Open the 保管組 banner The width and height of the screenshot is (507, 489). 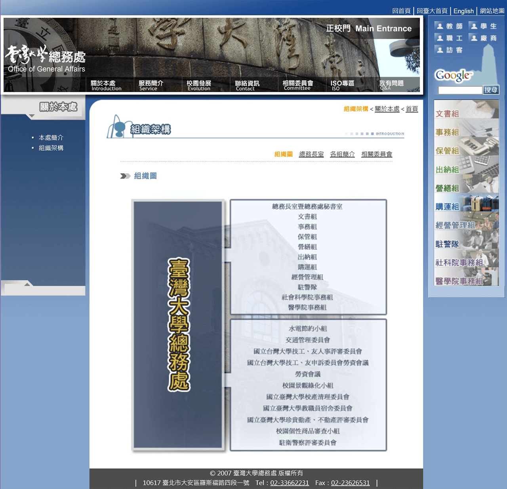click(466, 147)
